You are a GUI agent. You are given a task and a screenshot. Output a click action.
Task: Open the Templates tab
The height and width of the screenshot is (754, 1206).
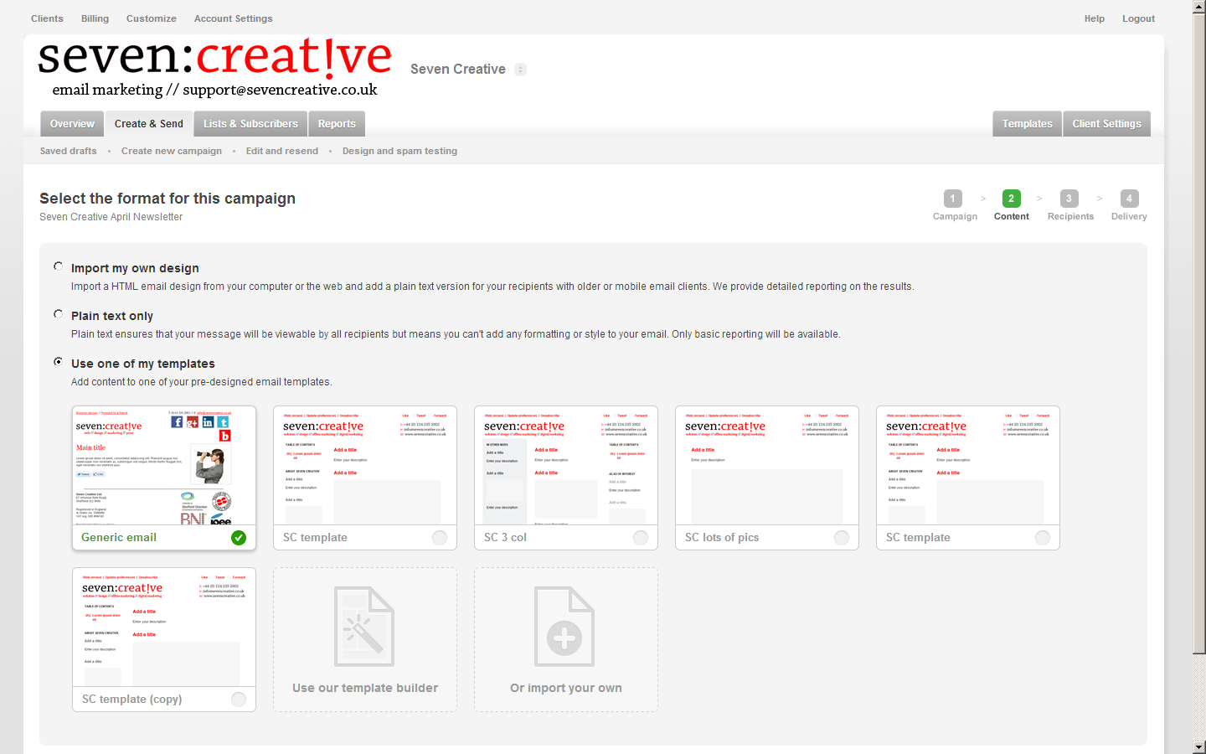(1027, 124)
